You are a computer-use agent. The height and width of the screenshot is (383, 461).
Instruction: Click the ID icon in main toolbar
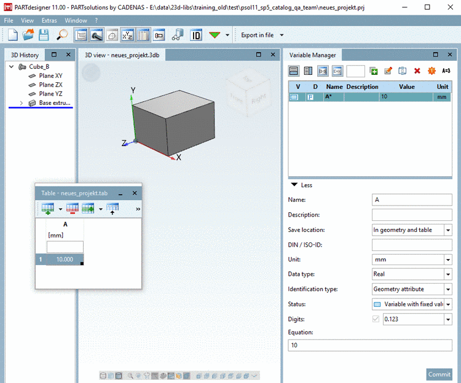(196, 36)
